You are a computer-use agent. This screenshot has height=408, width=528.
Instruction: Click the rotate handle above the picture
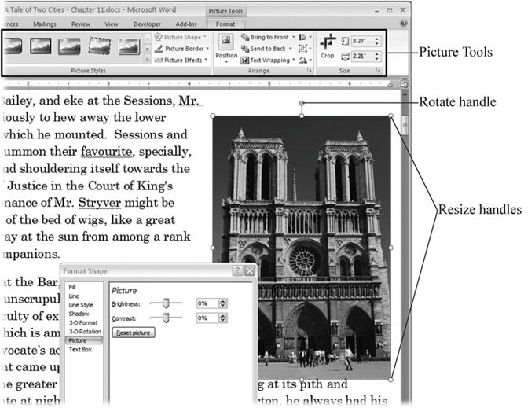[x=302, y=103]
